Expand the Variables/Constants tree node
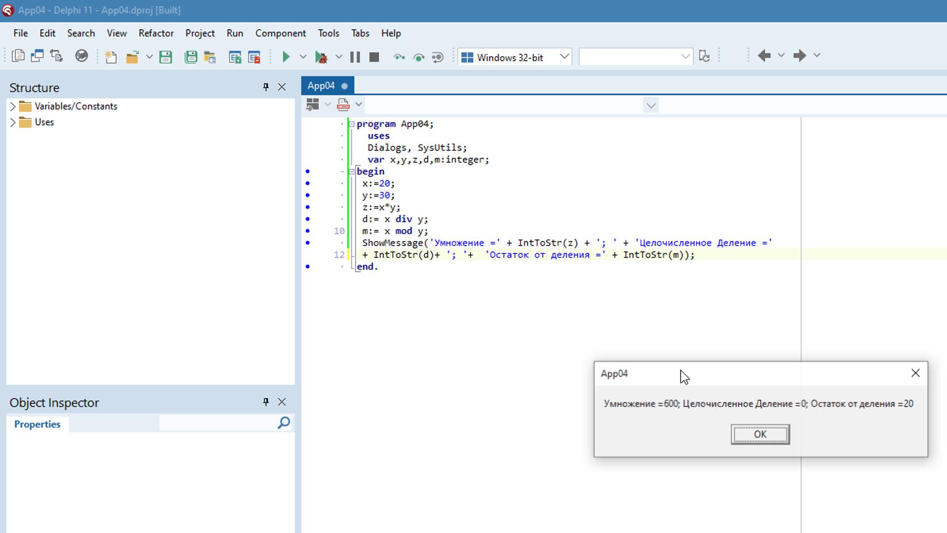Screen dimensions: 947x533 pos(13,106)
